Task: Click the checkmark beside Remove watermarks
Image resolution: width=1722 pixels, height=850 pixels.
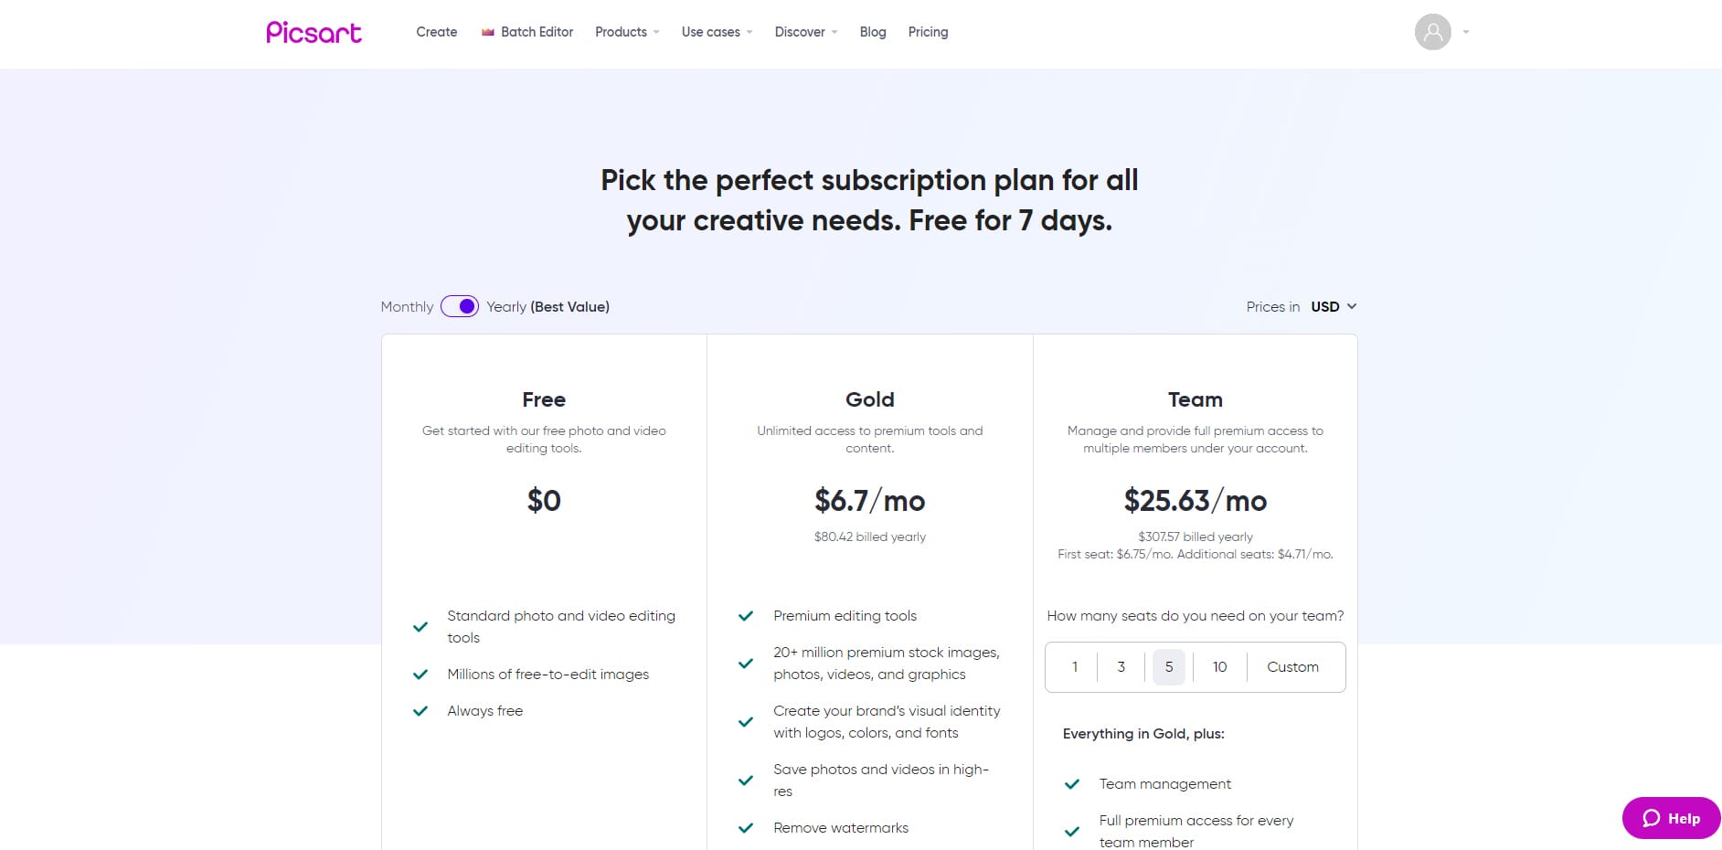Action: coord(746,828)
